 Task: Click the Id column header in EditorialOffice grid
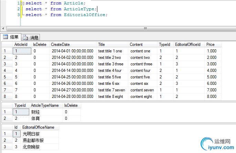pyautogui.click(x=17, y=127)
